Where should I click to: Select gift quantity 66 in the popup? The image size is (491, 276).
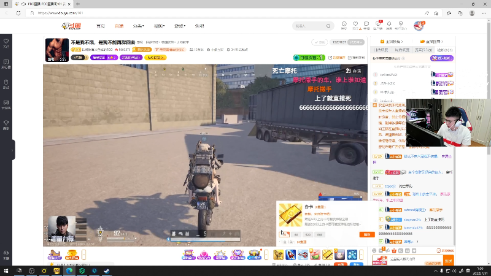(x=296, y=235)
